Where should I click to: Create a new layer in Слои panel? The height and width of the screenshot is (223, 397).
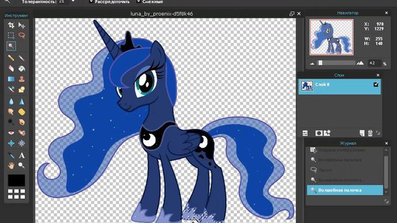pyautogui.click(x=362, y=133)
